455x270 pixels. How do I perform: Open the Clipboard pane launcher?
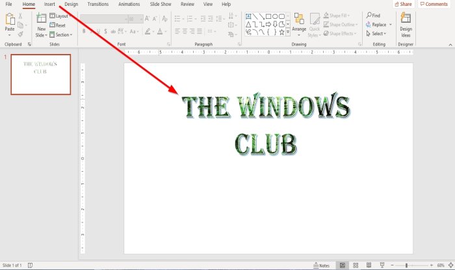pyautogui.click(x=29, y=44)
